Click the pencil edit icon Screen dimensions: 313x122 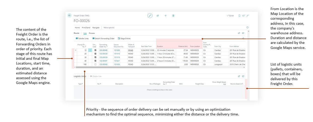point(150,16)
